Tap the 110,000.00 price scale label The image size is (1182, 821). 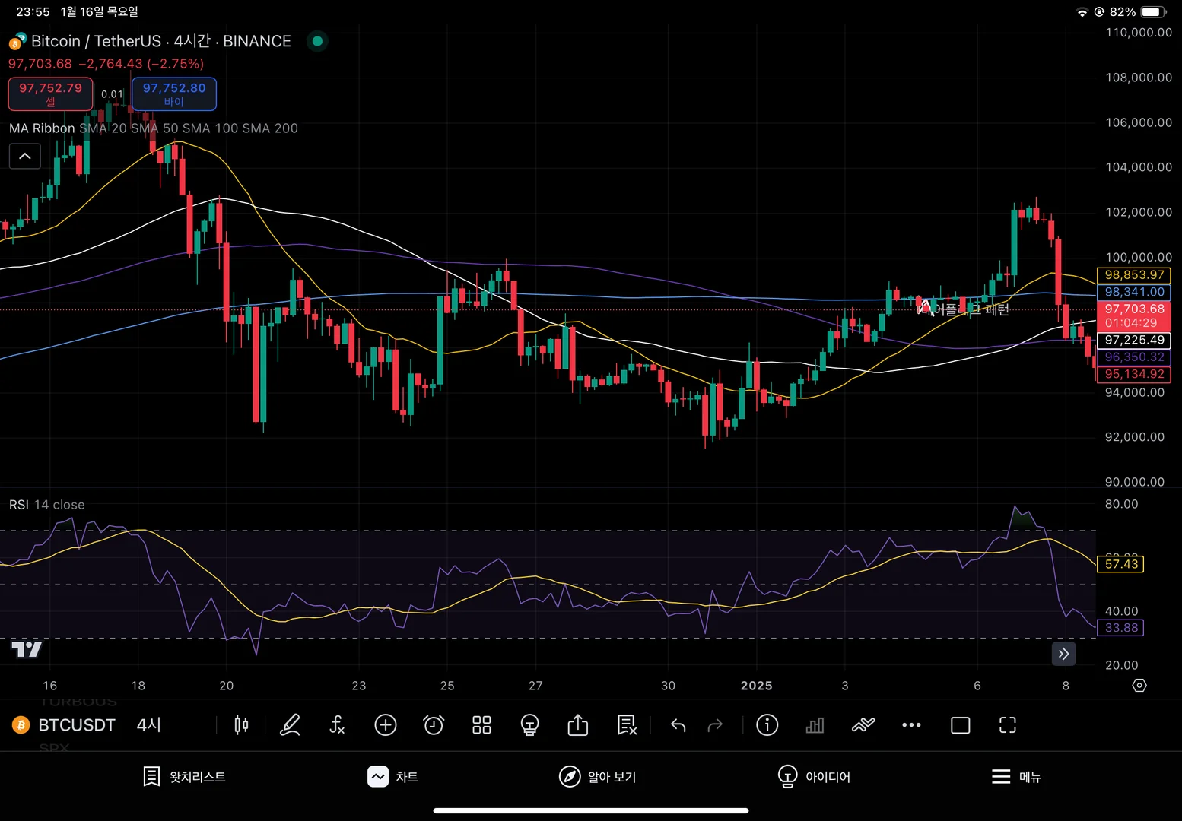pos(1139,33)
